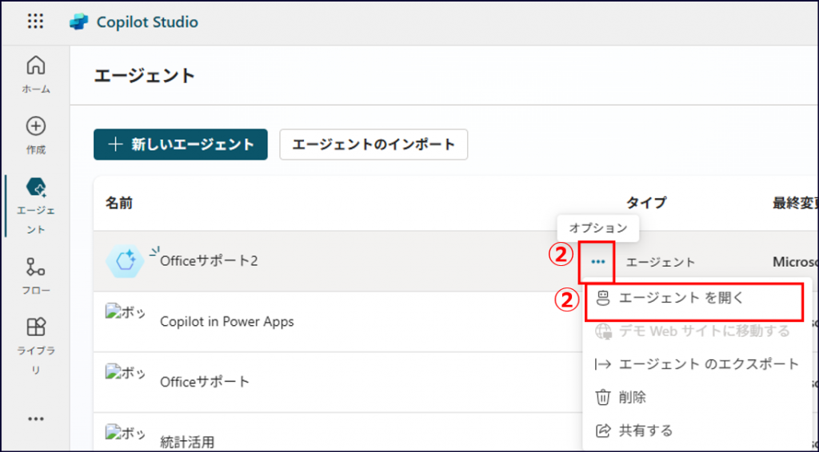Screen dimensions: 819x452
Task: Go to ホーム in sidebar
Action: coord(35,75)
